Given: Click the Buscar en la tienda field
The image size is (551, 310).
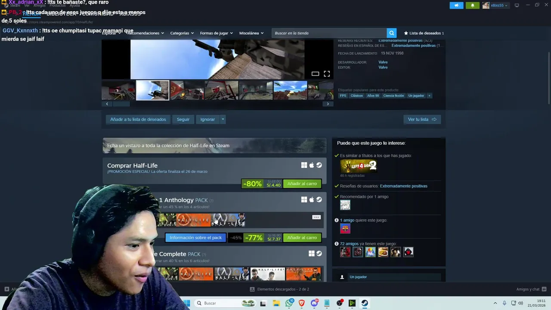Looking at the screenshot, I should pyautogui.click(x=329, y=33).
